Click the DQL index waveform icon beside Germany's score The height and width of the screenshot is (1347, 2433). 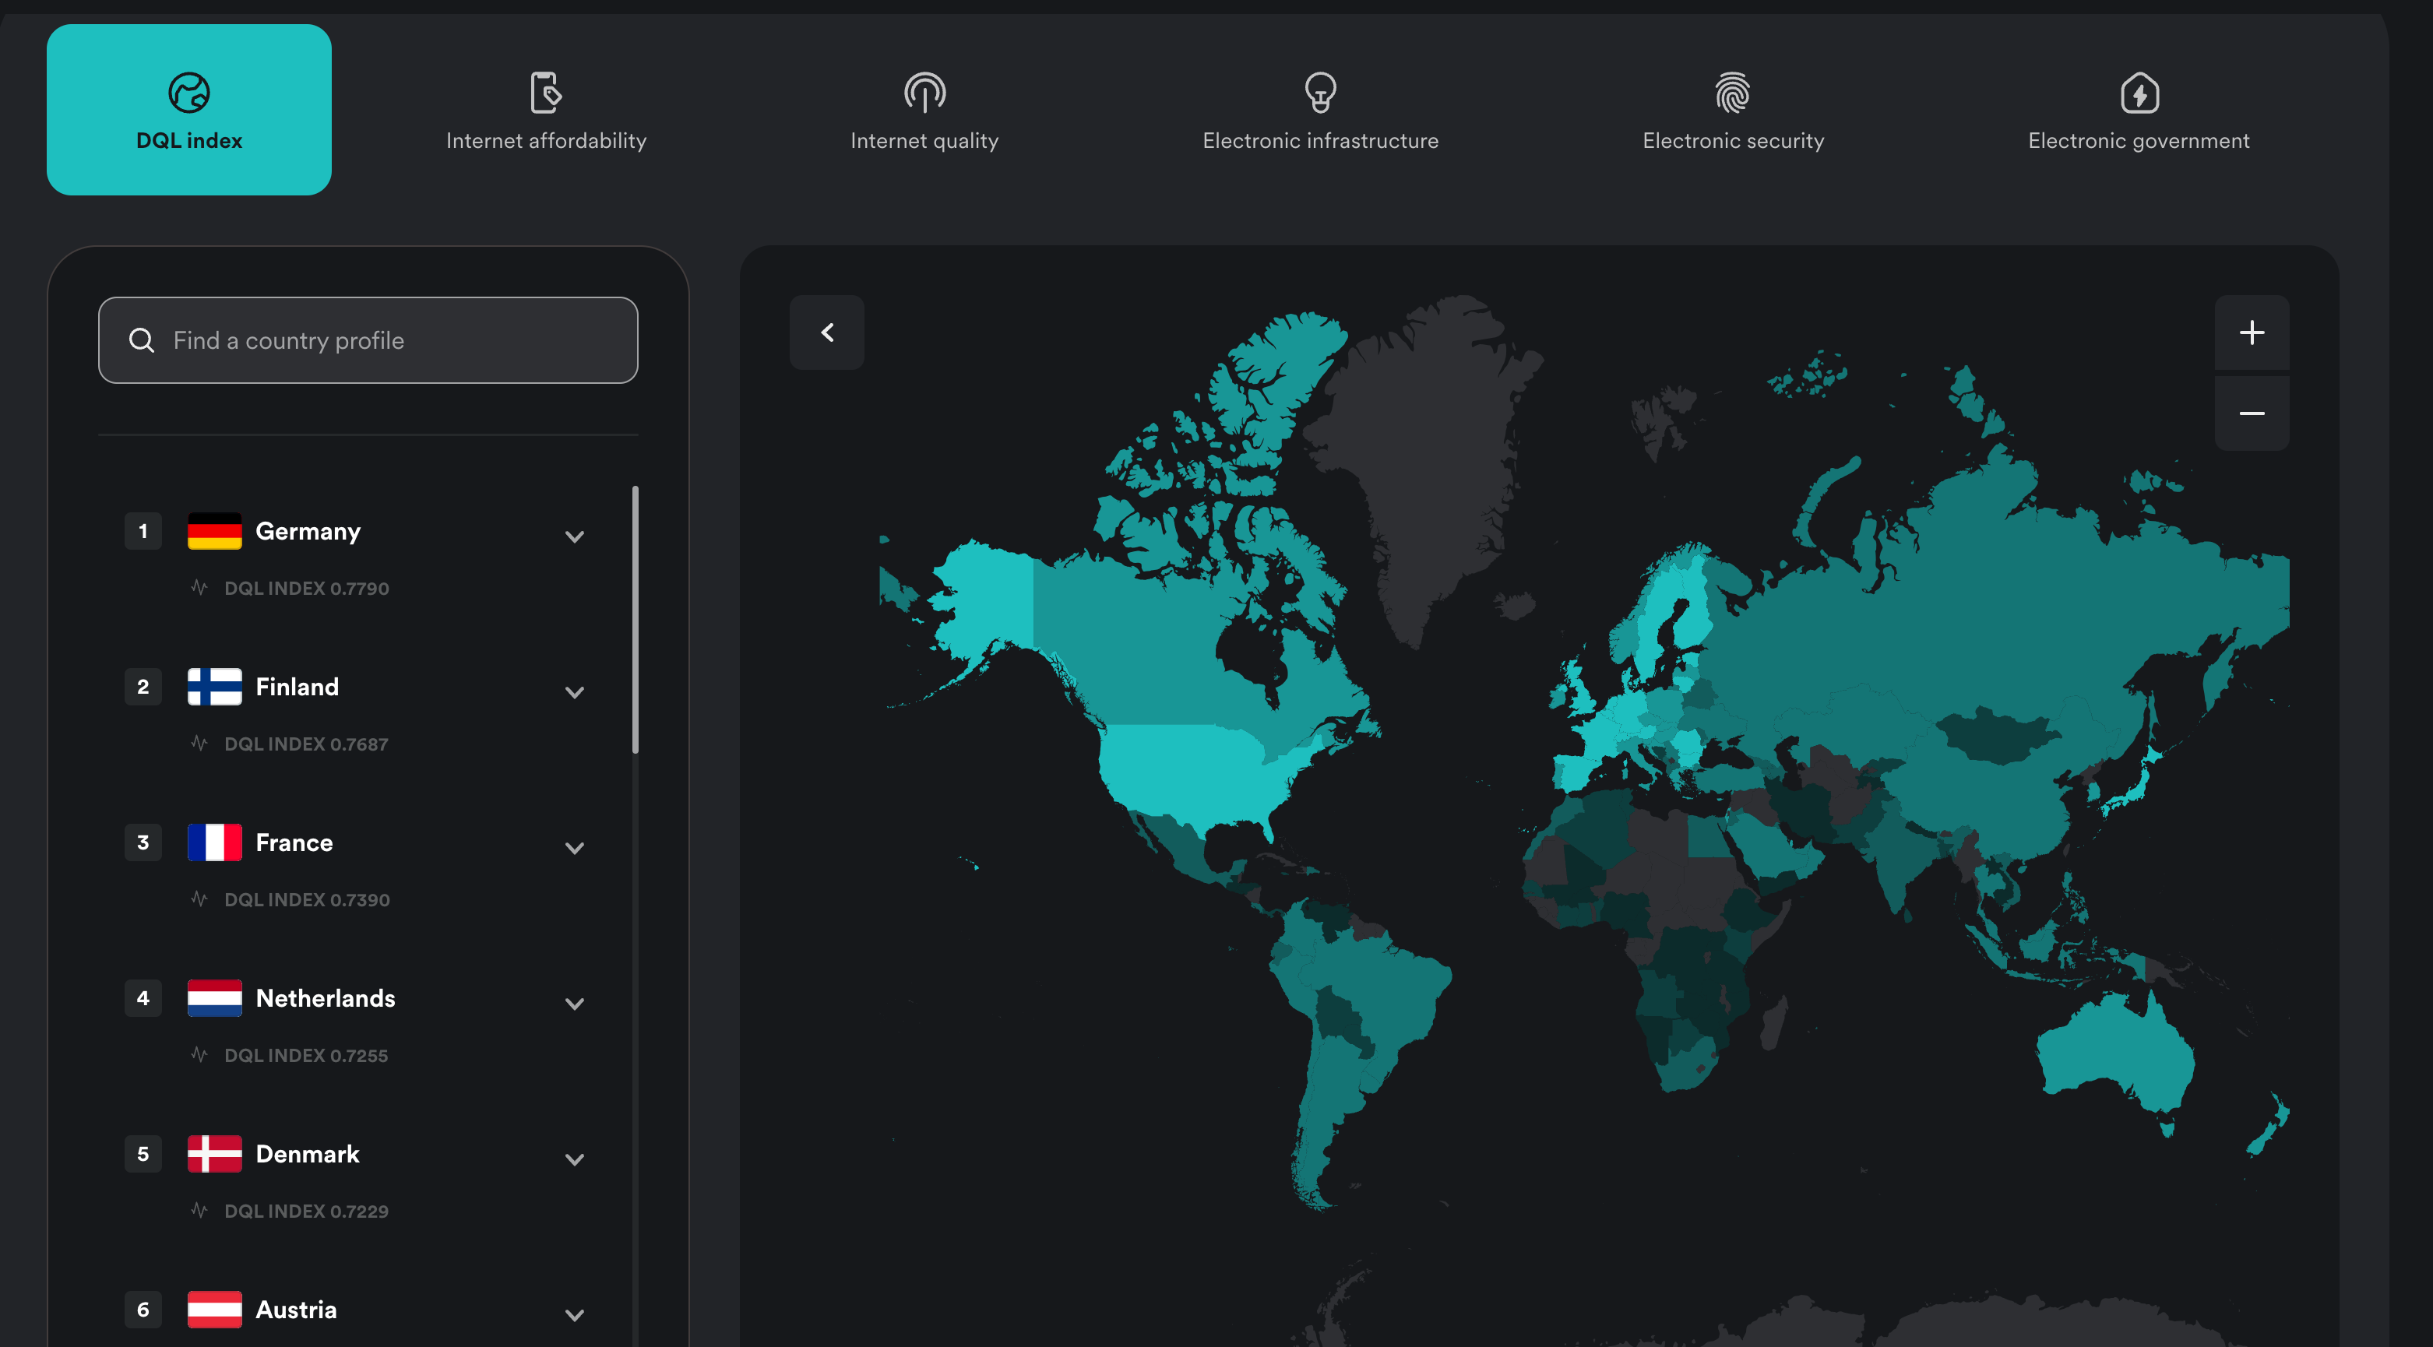click(x=199, y=587)
